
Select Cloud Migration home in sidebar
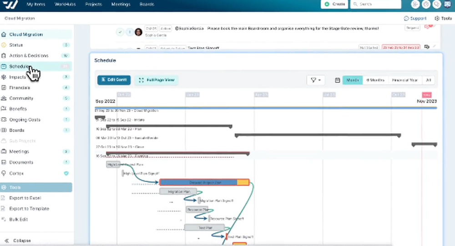click(x=36, y=34)
